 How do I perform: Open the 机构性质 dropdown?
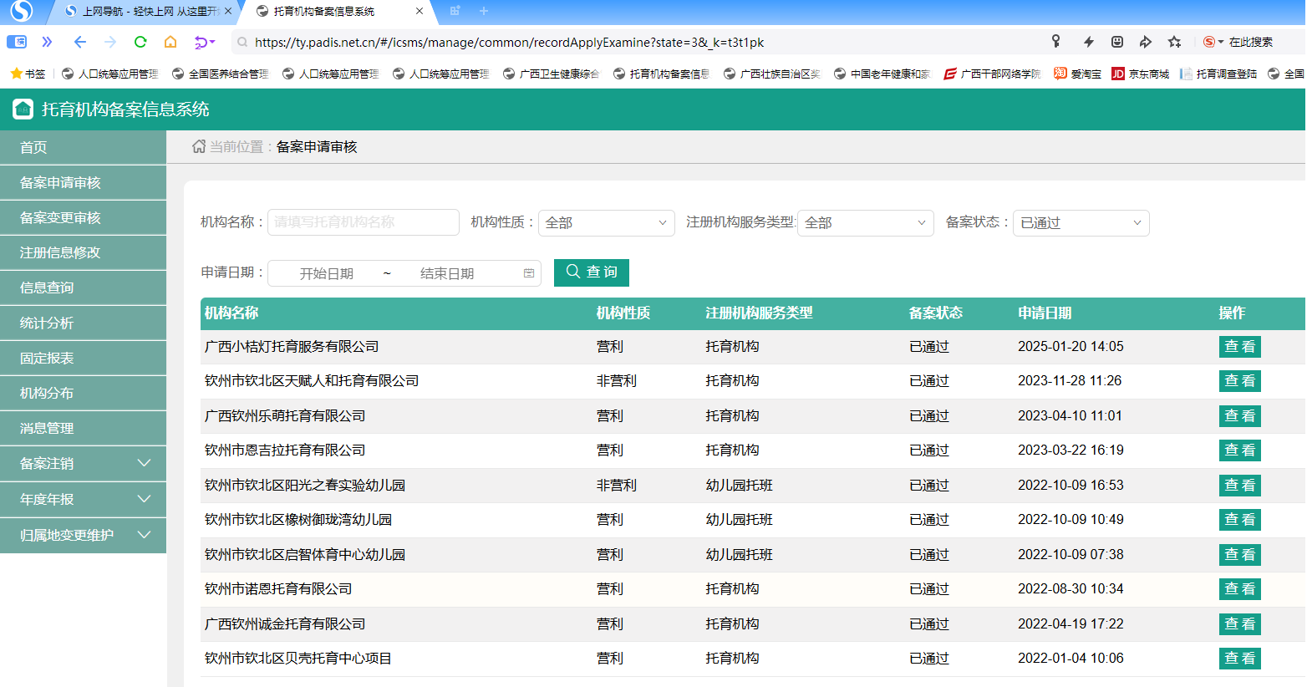pos(606,223)
